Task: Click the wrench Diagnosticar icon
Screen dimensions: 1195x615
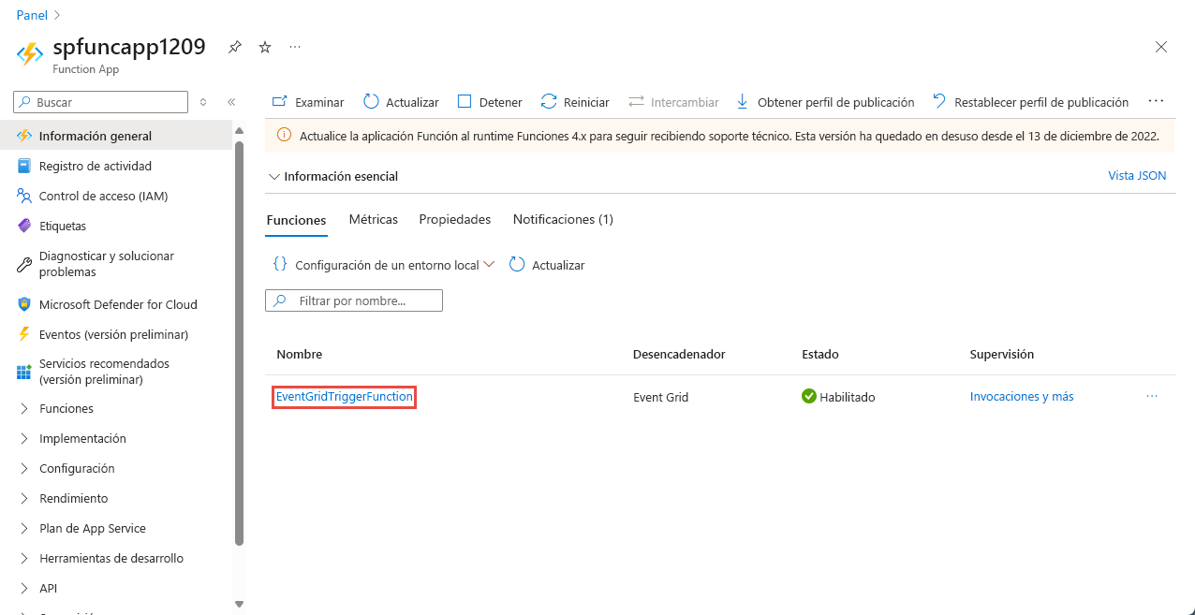Action: pyautogui.click(x=24, y=265)
